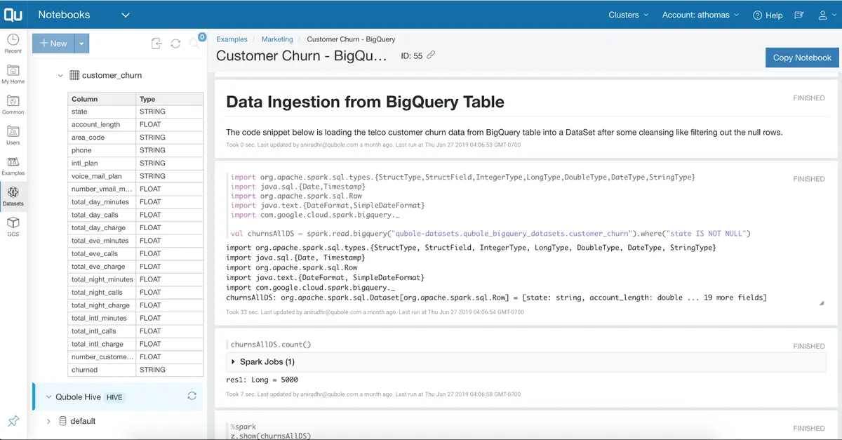Image resolution: width=842 pixels, height=440 pixels.
Task: Open the Examples sidebar section
Action: point(13,166)
